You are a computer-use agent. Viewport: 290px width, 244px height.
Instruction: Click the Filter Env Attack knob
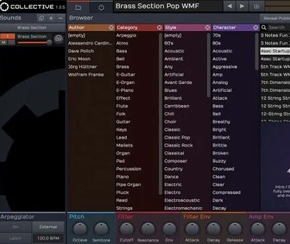pos(192,229)
